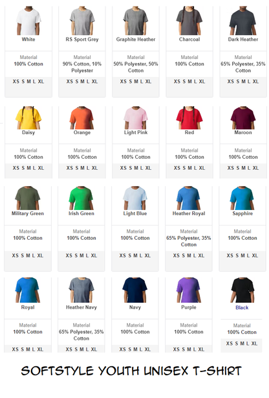Choose the Daisy yellow shirt image
Image resolution: width=269 pixels, height=398 pixels.
[x=28, y=118]
